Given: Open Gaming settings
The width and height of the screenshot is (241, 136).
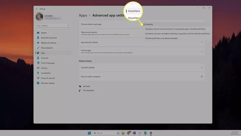Looking at the screenshot, I should [53, 68].
